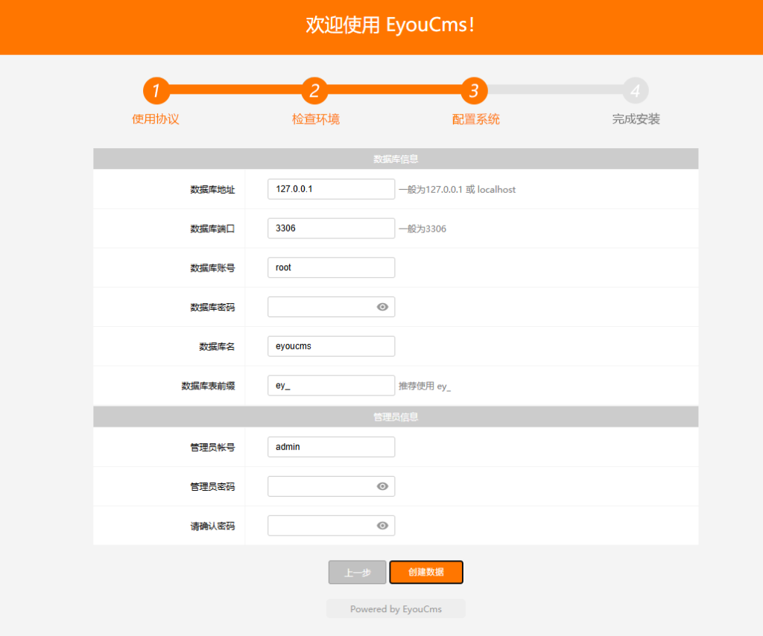Click the 创建数据 button
Viewport: 763px width, 636px height.
click(x=426, y=572)
